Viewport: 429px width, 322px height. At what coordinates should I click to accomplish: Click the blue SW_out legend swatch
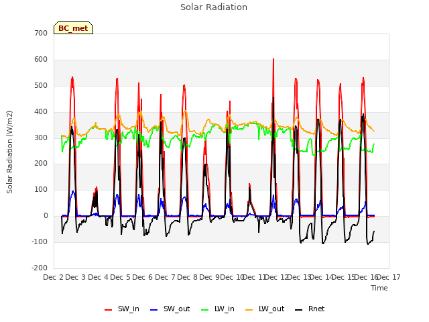[x=154, y=310]
